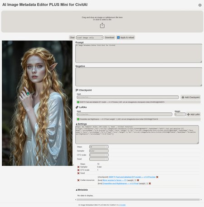Remove More women's faces lora red X
Screen dimensions: 204x207
click(x=138, y=180)
